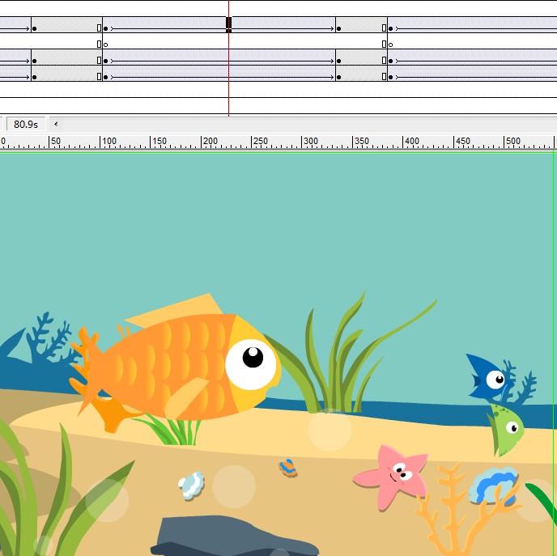Select the green spotted fish
The image size is (557, 556).
(x=505, y=429)
